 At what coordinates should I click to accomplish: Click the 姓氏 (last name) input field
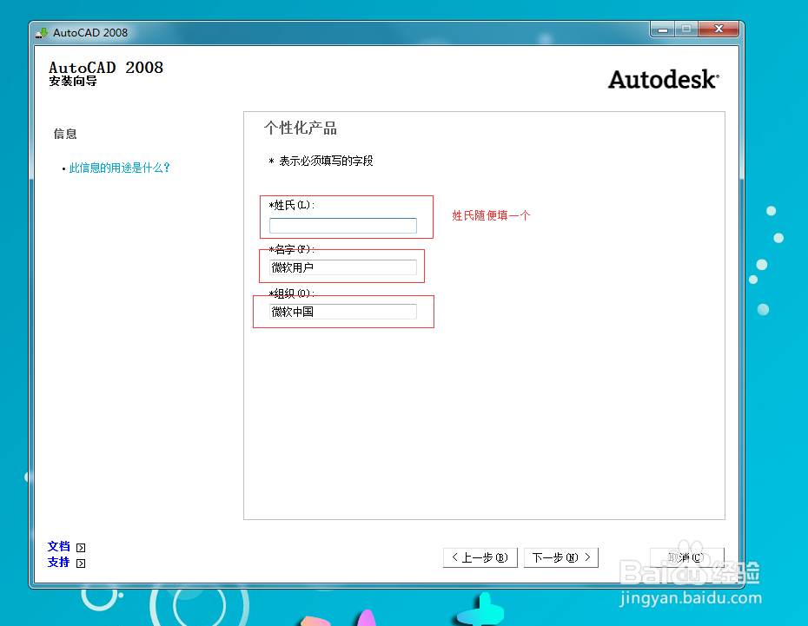coord(342,226)
